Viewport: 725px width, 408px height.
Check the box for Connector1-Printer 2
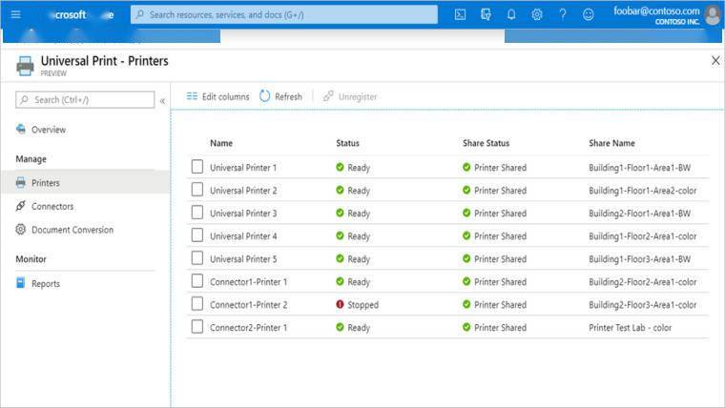197,304
